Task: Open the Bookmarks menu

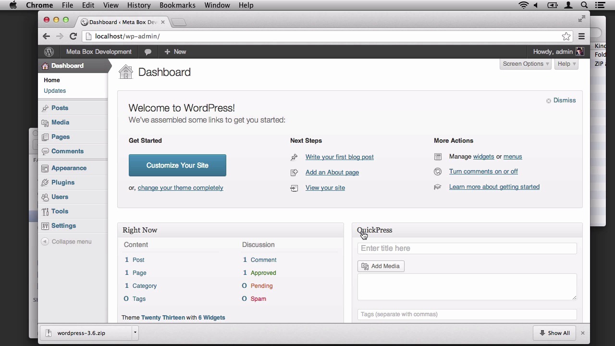Action: tap(177, 5)
